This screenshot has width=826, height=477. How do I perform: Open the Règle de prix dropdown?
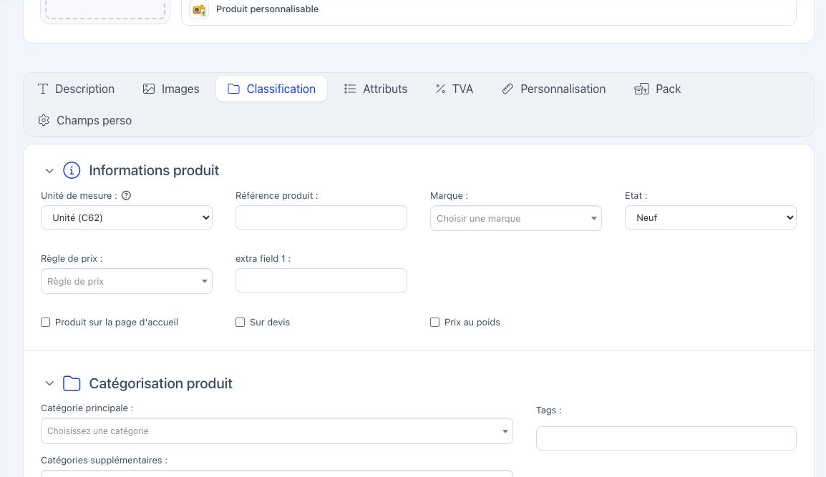point(127,281)
